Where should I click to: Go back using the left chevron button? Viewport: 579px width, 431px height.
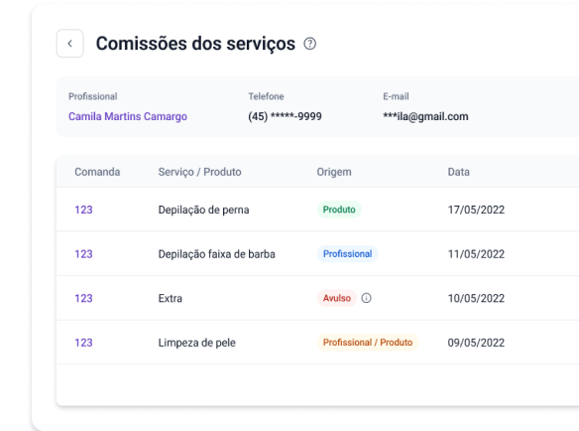pyautogui.click(x=69, y=44)
